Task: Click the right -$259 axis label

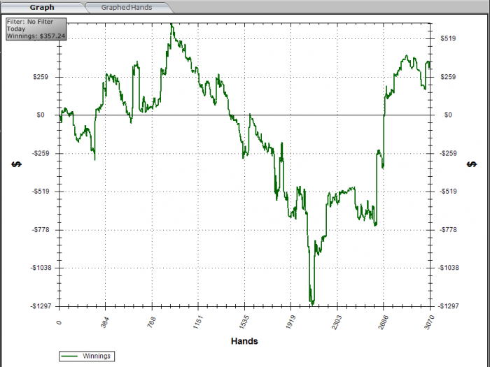Action: pyautogui.click(x=448, y=153)
